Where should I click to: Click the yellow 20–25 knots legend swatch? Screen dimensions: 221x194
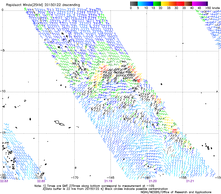click(165, 4)
